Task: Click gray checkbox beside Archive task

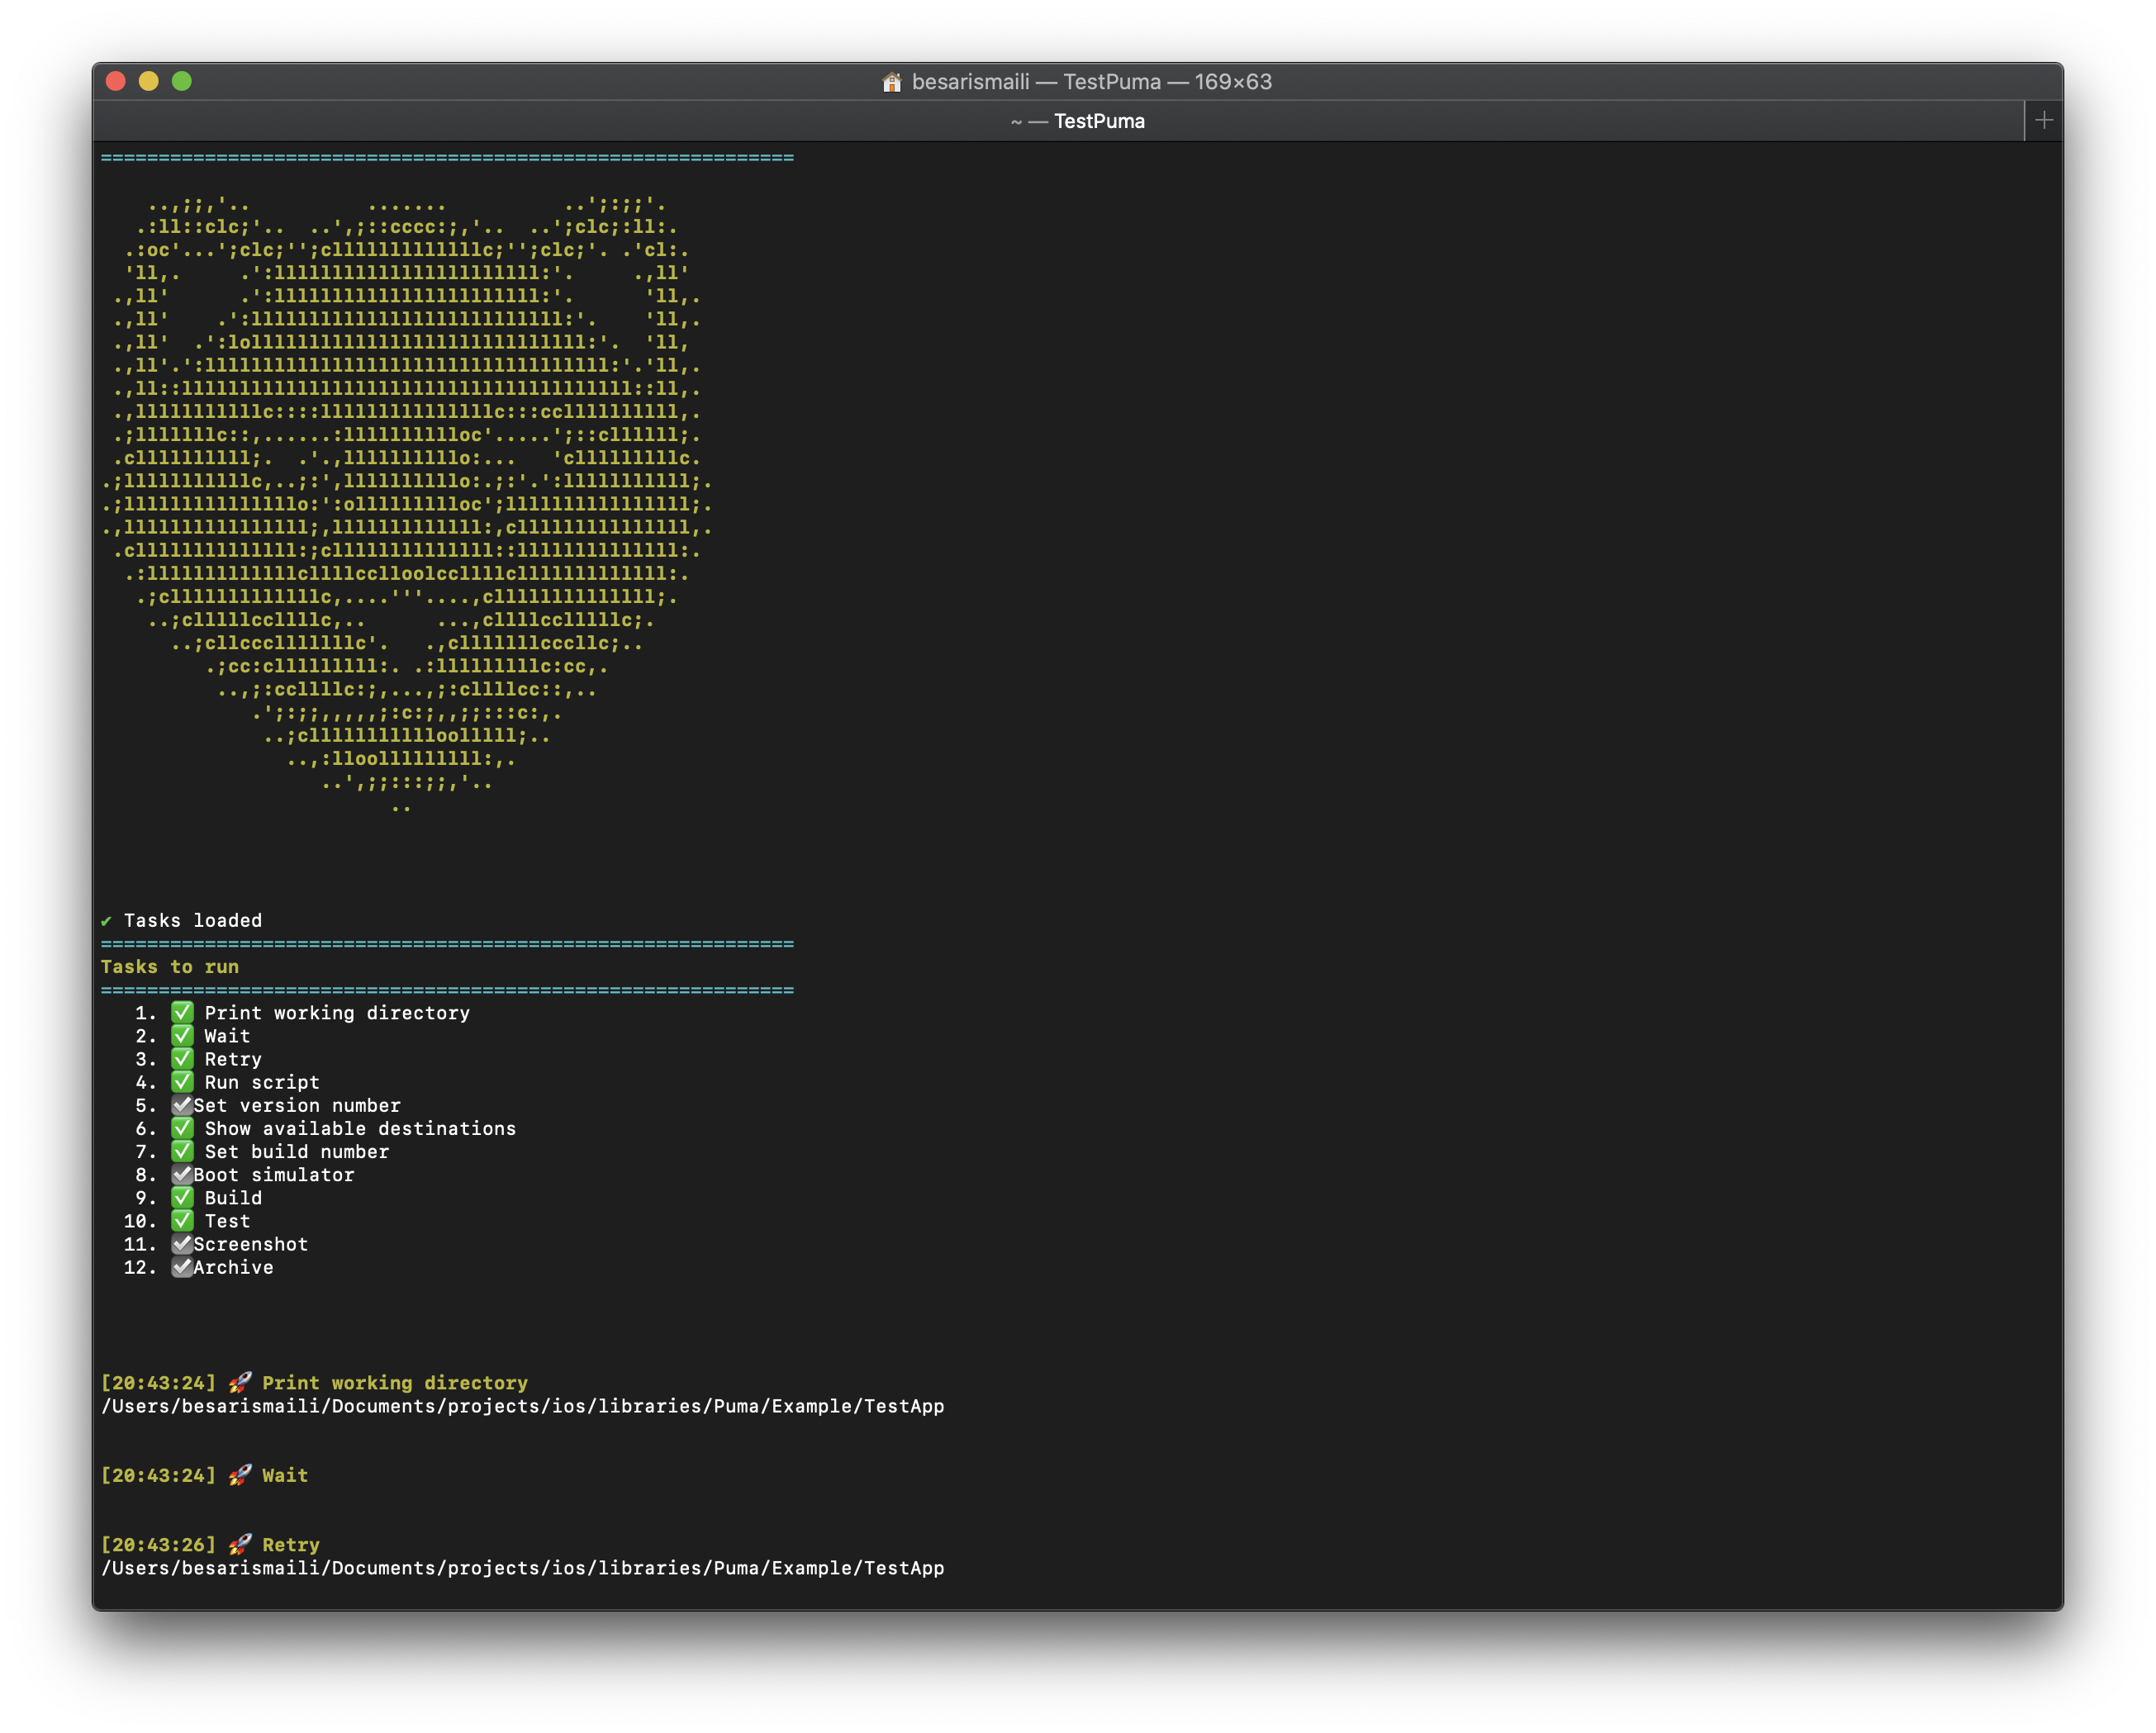Action: [181, 1267]
